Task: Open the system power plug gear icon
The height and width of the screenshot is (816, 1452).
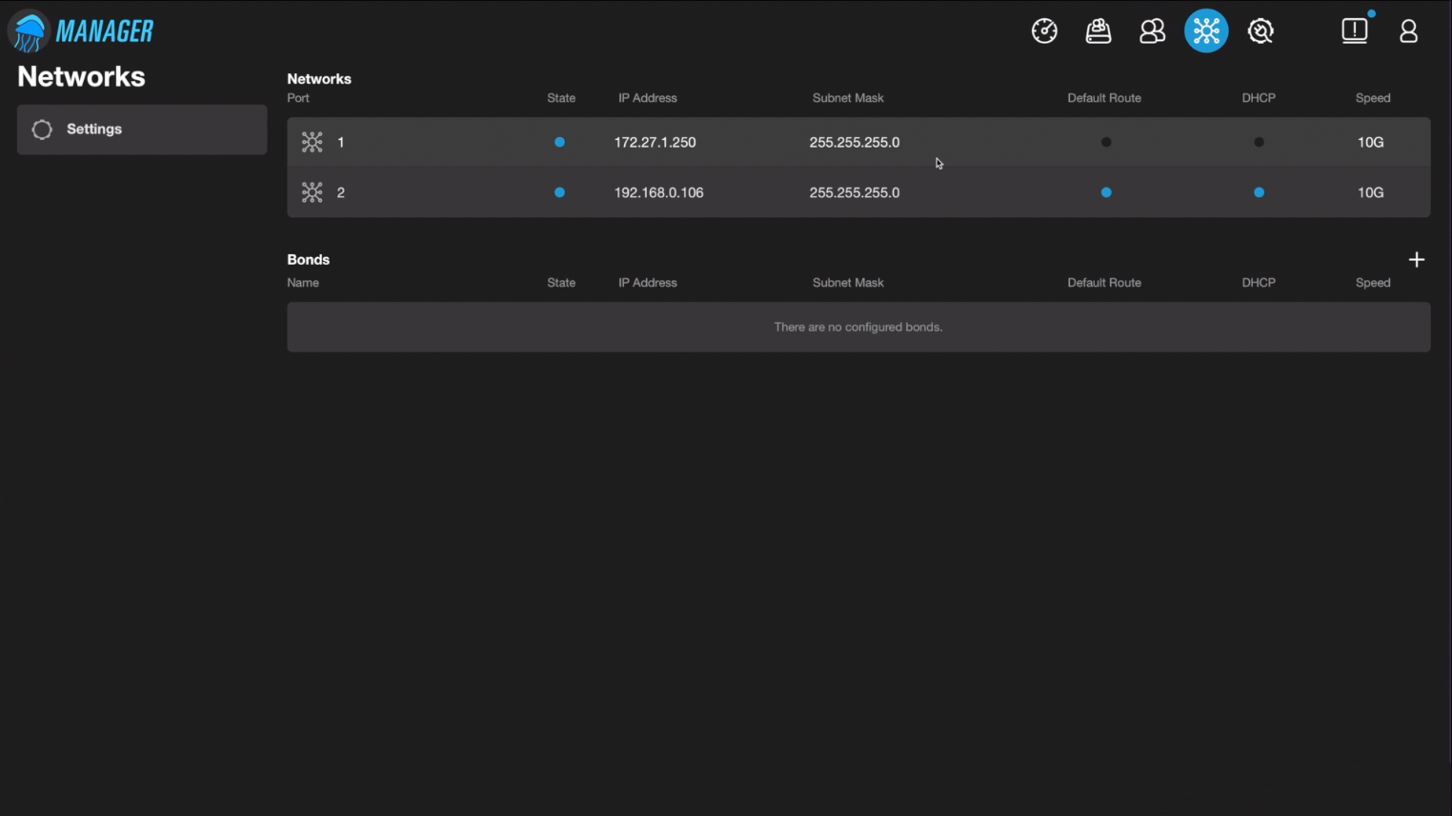Action: tap(1260, 31)
